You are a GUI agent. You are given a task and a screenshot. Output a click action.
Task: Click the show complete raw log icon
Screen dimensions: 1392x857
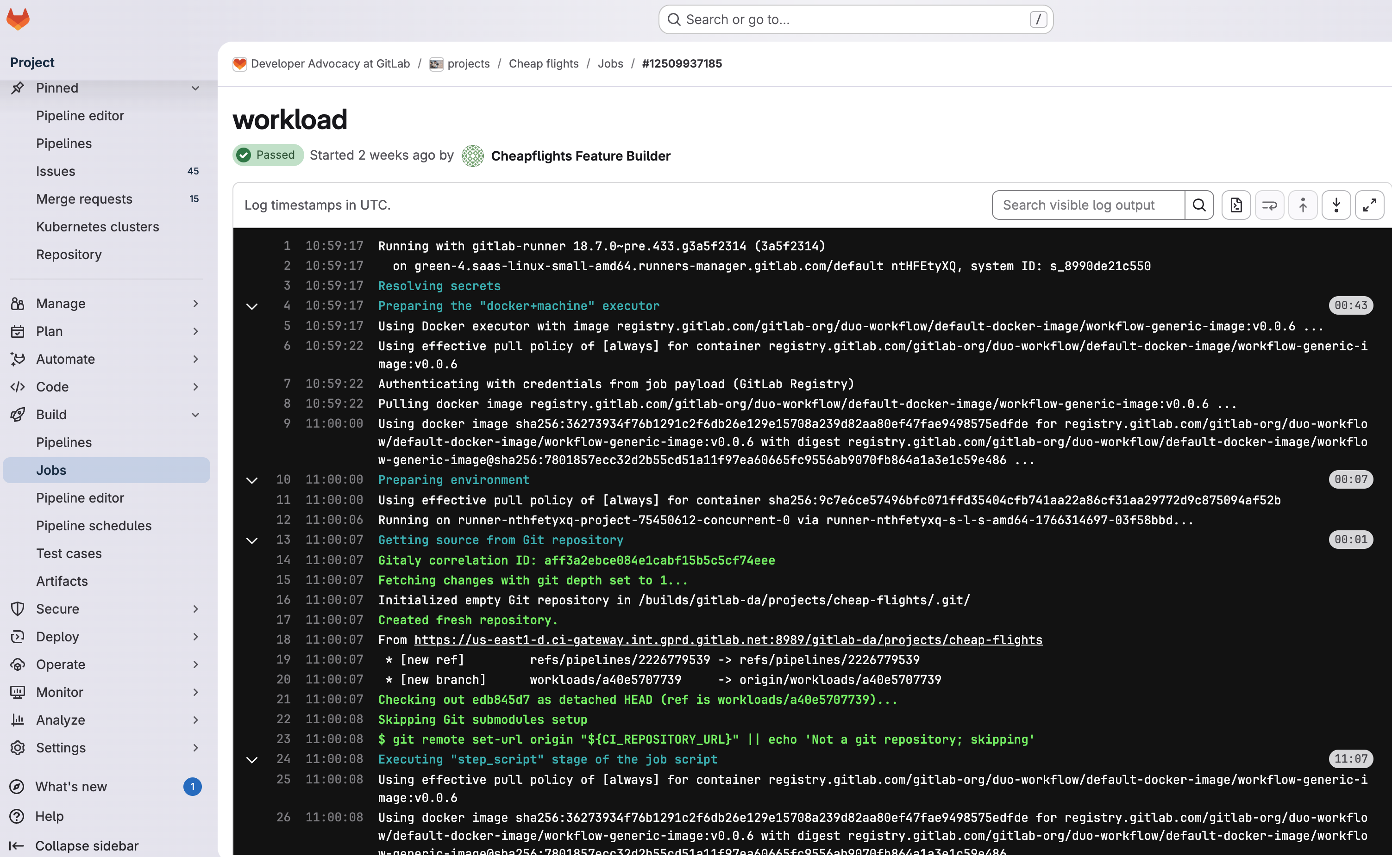[x=1236, y=205]
